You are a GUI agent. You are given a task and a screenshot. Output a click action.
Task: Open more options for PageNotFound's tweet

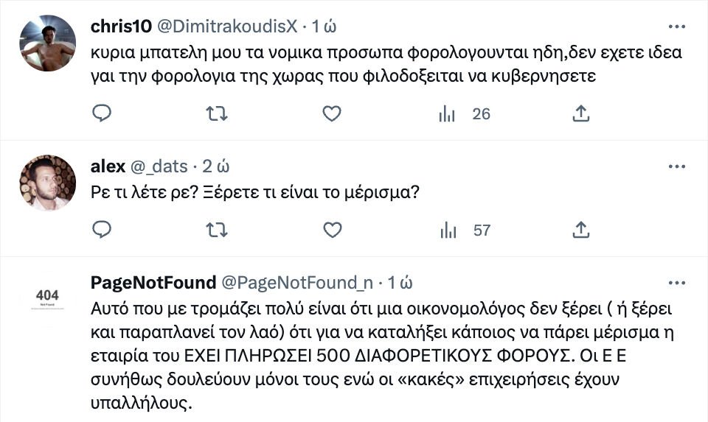(676, 283)
